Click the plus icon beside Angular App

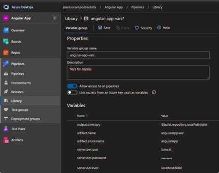(x=55, y=18)
